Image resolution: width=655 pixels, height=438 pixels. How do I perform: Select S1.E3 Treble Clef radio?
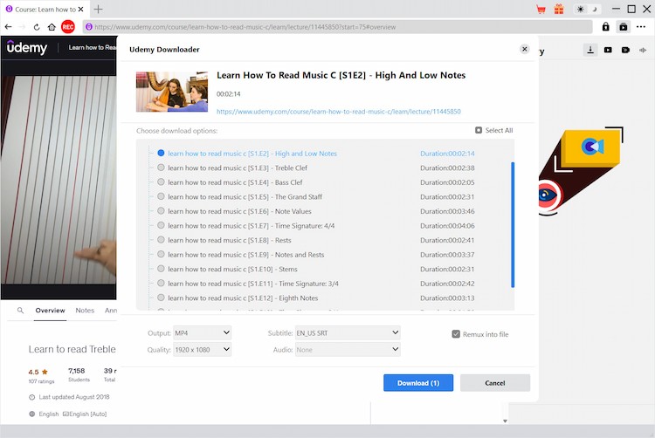tap(161, 168)
